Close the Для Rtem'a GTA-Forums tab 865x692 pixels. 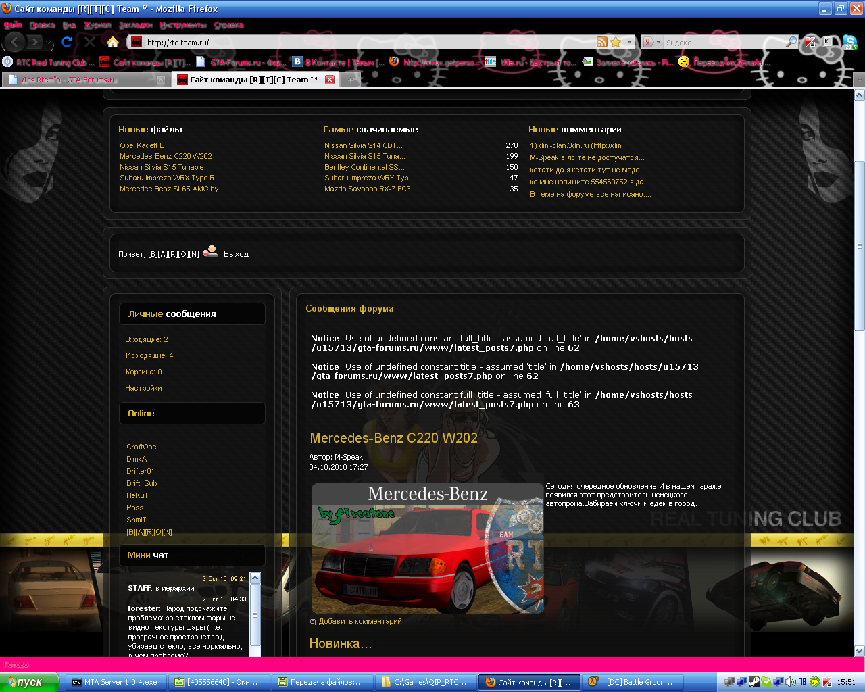(x=161, y=80)
